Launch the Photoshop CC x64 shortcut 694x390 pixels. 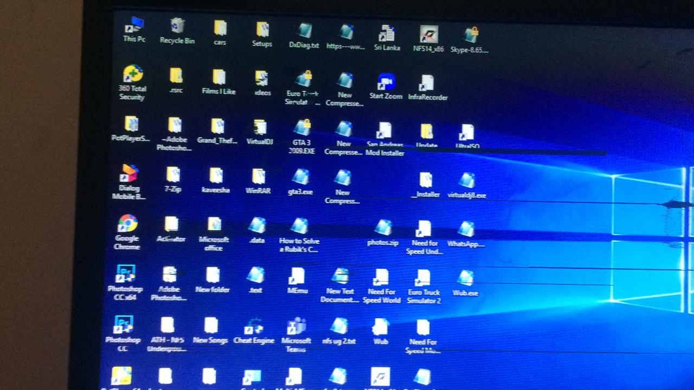125,283
